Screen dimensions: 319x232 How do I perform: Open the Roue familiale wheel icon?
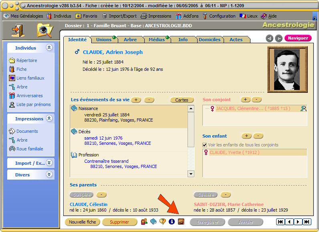[12, 149]
